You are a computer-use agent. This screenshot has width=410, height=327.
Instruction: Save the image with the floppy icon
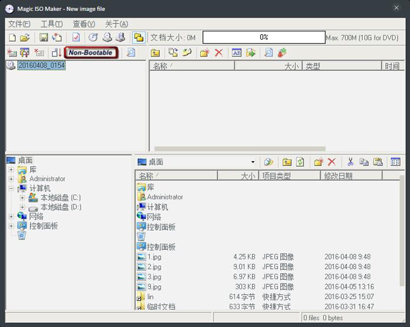click(x=44, y=38)
